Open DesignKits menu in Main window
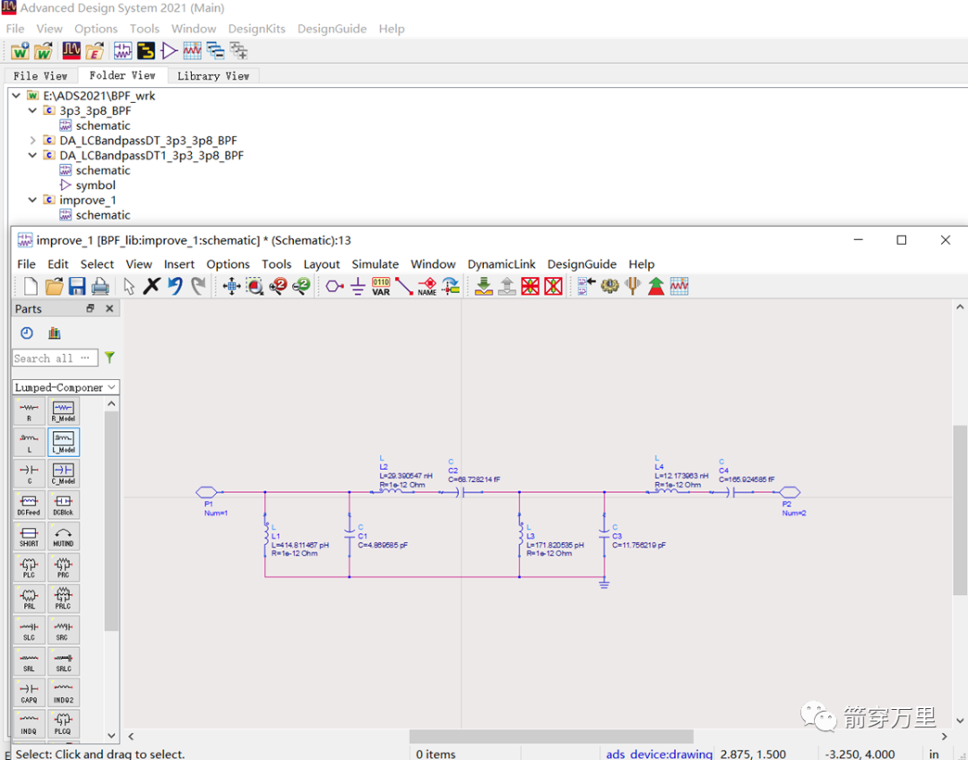The image size is (968, 760). 257,29
